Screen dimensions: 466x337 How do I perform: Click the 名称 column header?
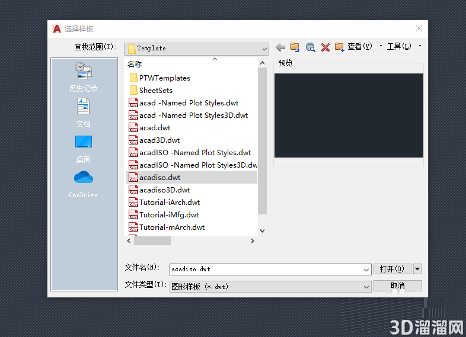pos(135,64)
